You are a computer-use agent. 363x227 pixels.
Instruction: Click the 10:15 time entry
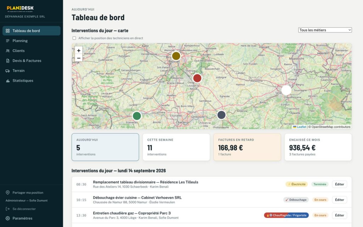(x=81, y=200)
